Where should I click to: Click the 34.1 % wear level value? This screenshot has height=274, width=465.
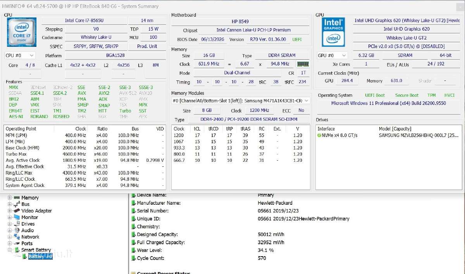coord(266,250)
